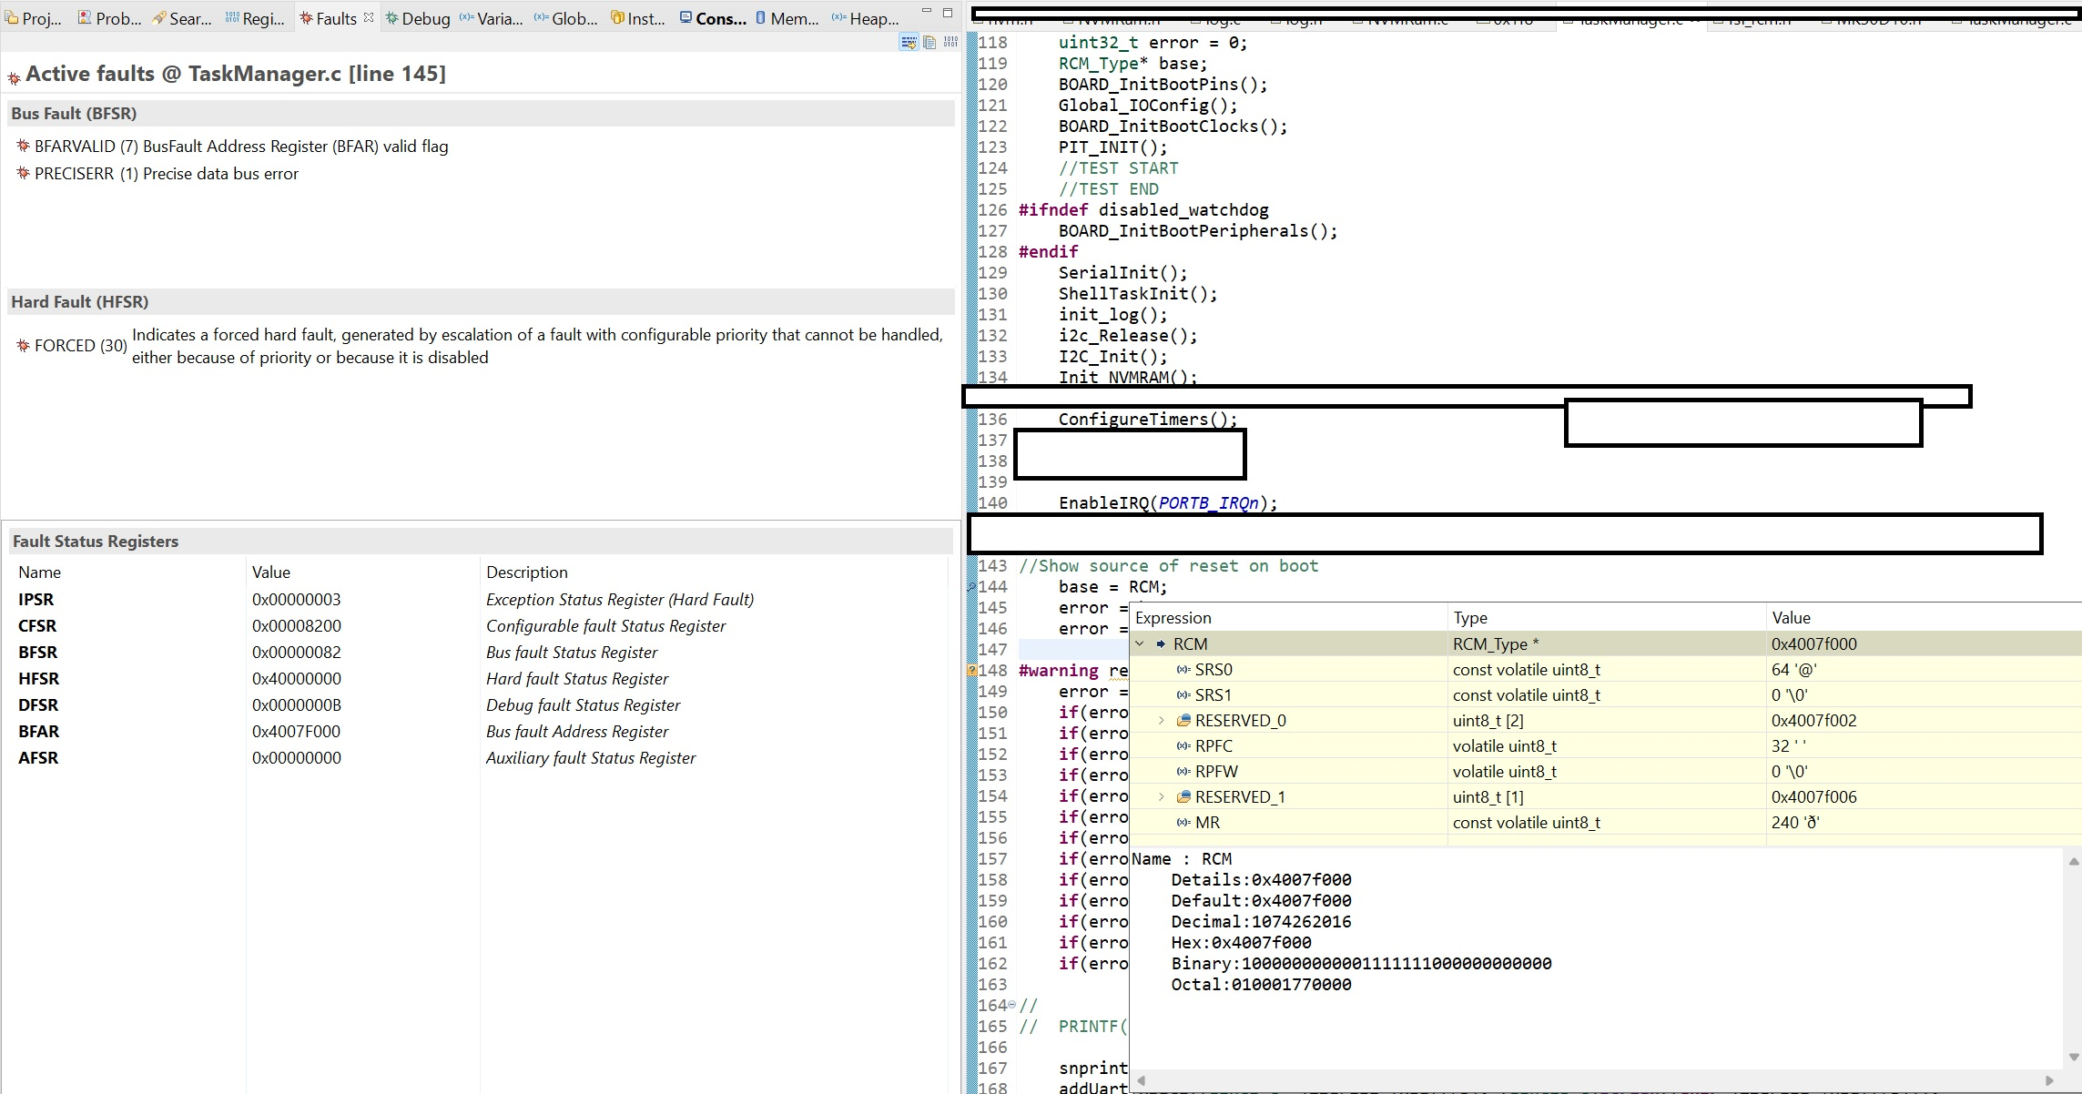This screenshot has width=2082, height=1094.
Task: Click the Type column header in popup
Action: pyautogui.click(x=1470, y=618)
